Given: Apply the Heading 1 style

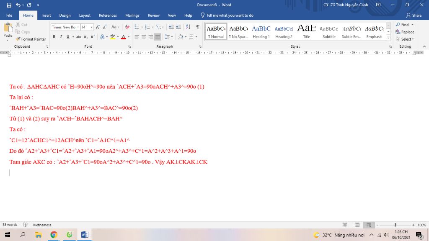Looking at the screenshot, I should coord(261,32).
